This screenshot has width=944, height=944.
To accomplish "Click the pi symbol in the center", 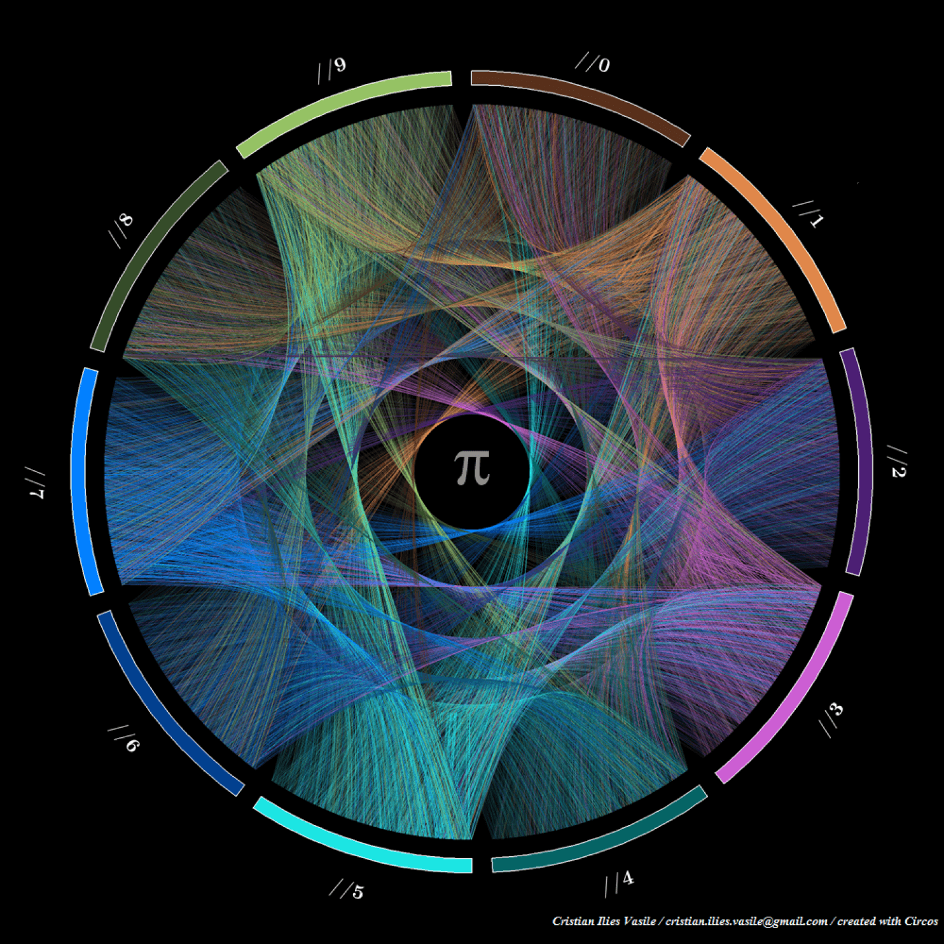I will tap(472, 468).
